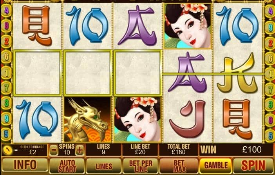Viewport: 275px width, 175px height.
Task: Click the gold coin value icon
Action: pos(8,150)
